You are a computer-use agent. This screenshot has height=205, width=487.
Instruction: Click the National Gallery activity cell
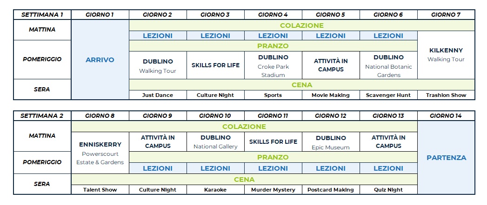point(215,142)
